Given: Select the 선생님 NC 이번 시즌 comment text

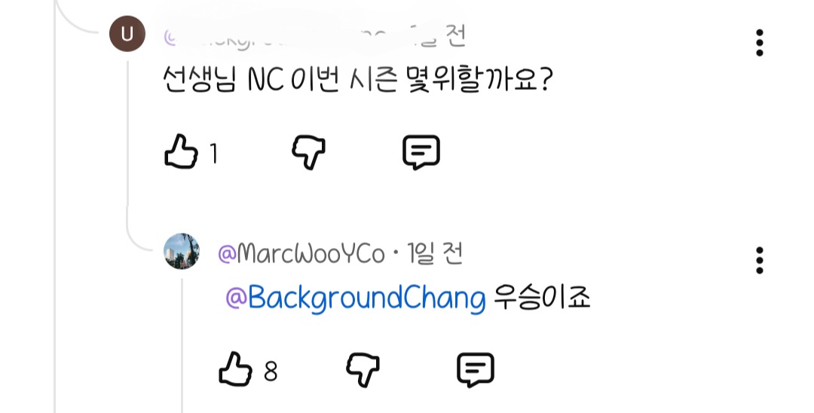Looking at the screenshot, I should tap(358, 81).
